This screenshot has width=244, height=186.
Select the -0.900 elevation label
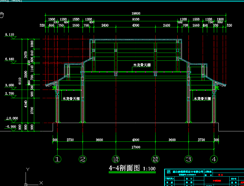point(11,127)
